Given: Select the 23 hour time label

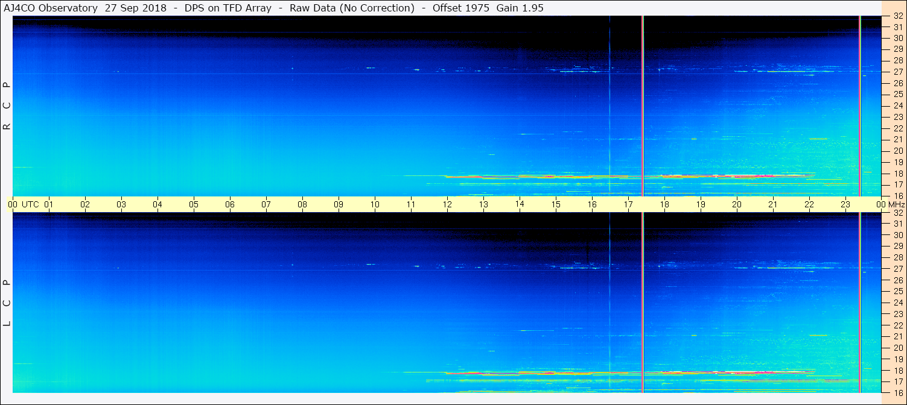Looking at the screenshot, I should [845, 204].
